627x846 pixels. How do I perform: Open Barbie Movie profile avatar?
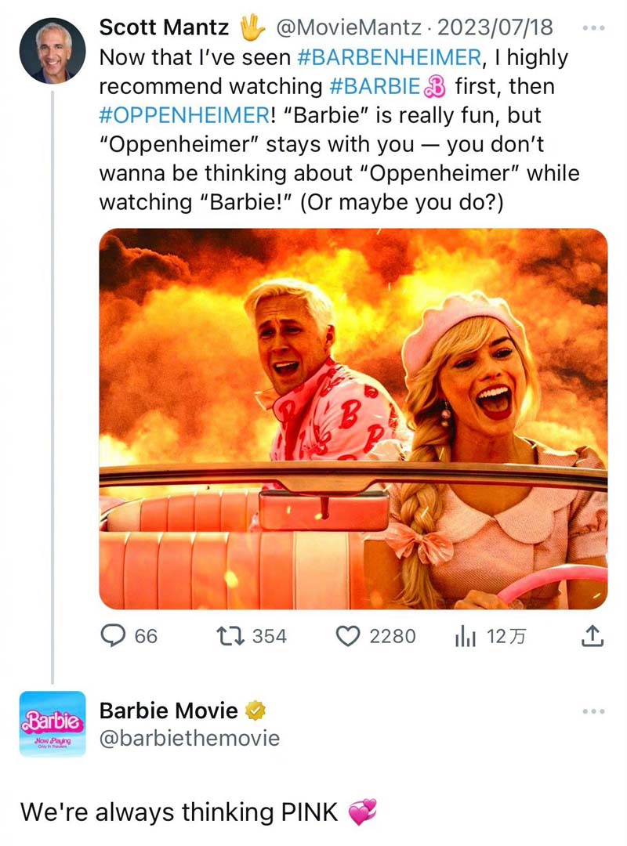[53, 724]
